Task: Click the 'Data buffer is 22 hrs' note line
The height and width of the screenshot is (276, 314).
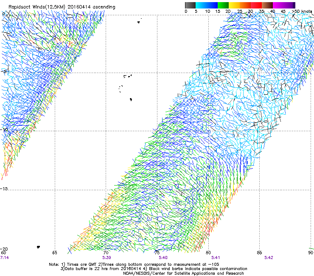Action: click(x=154, y=269)
